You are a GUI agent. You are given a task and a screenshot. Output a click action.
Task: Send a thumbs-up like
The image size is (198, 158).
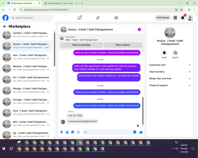pyautogui.click(x=141, y=132)
